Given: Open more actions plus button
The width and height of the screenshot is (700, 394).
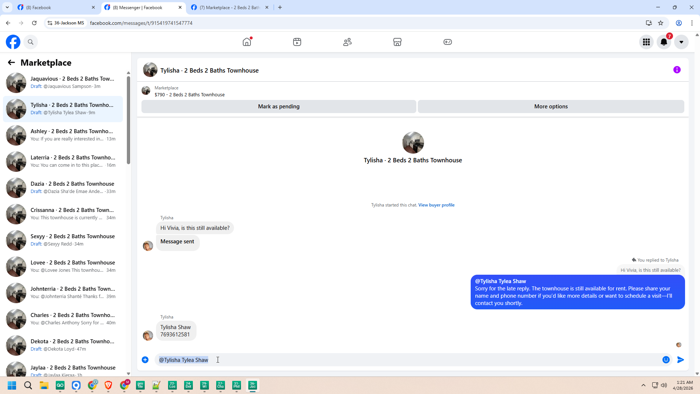Looking at the screenshot, I should coord(145,360).
